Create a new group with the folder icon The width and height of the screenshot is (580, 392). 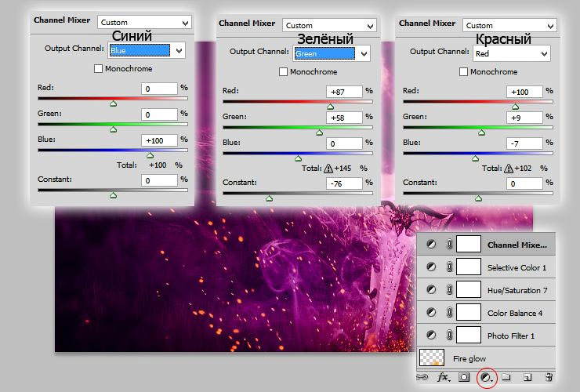506,377
